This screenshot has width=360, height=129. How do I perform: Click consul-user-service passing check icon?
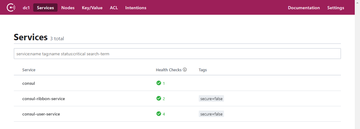159,114
